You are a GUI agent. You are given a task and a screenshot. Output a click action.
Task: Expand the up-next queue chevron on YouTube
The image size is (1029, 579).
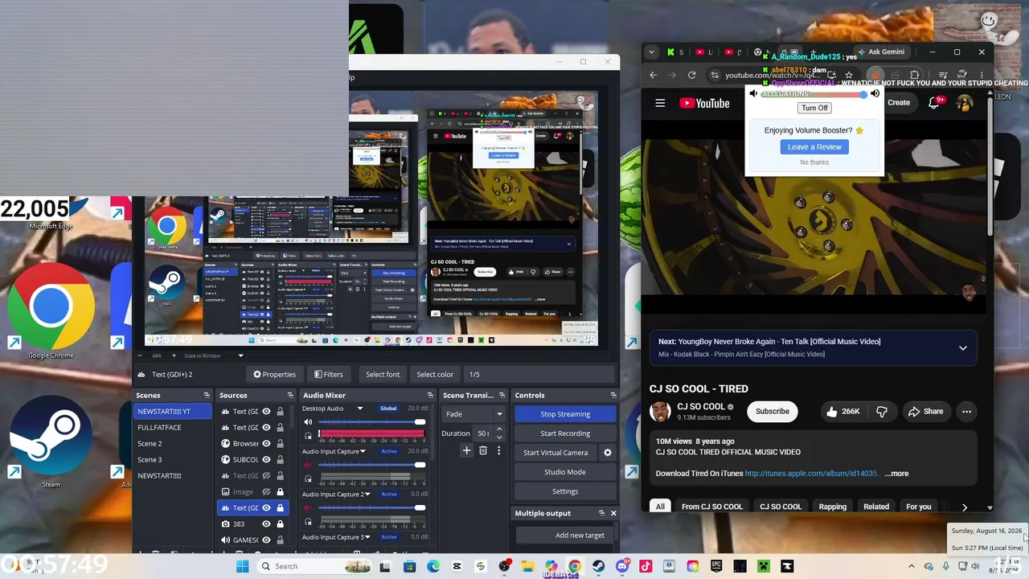(x=963, y=347)
